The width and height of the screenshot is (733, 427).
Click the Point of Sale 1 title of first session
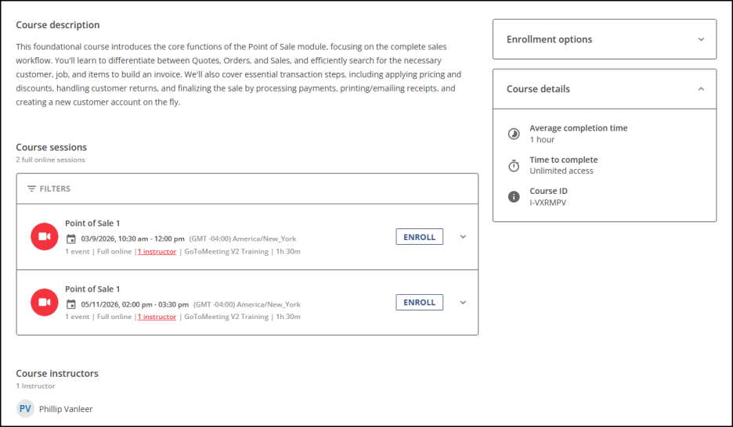[x=92, y=224]
